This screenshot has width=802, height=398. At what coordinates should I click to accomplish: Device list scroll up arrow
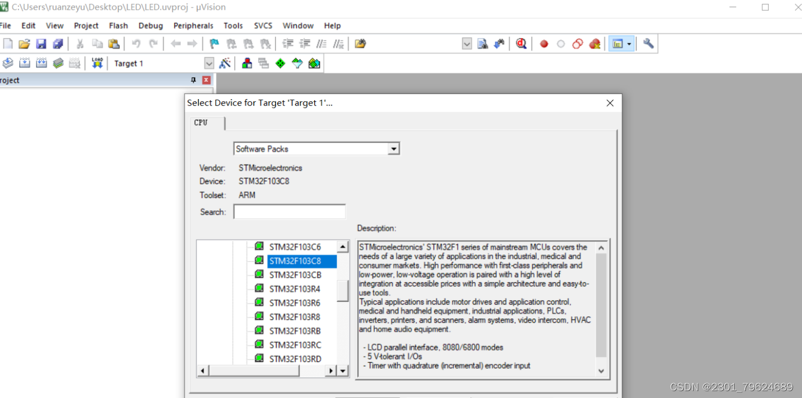[x=343, y=247]
